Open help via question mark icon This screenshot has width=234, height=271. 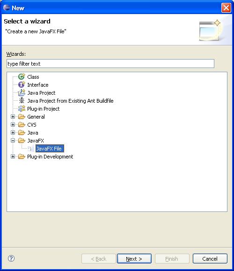[x=11, y=258]
